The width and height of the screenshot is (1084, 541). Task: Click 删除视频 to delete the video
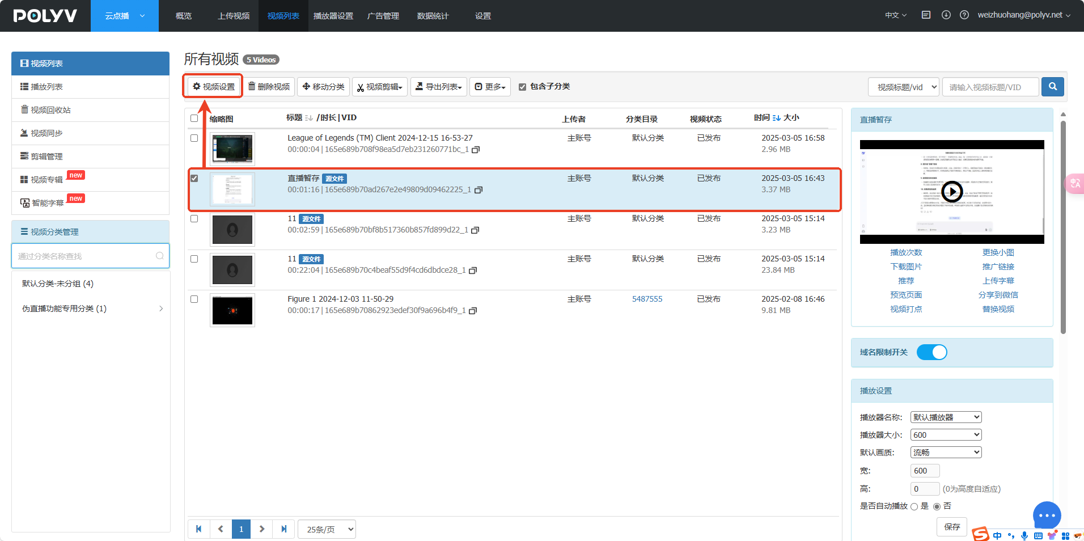(x=269, y=87)
